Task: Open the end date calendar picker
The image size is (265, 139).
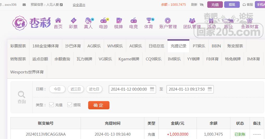Action: click(210, 89)
